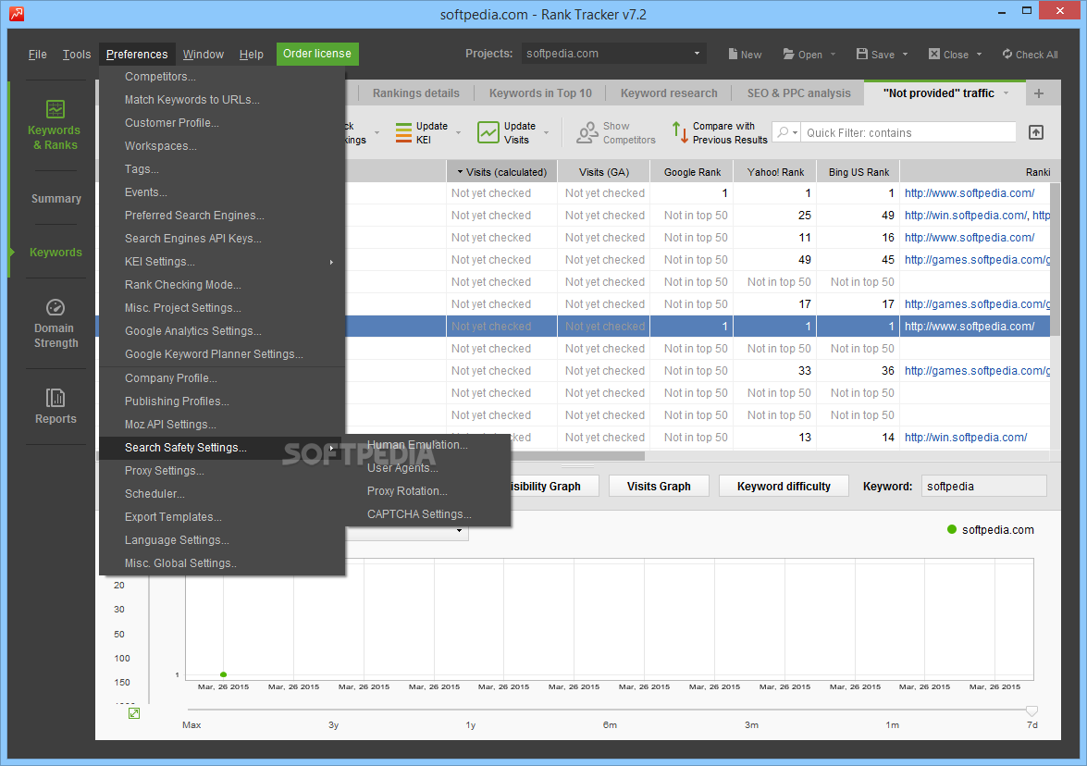Click the green data point on graph
The width and height of the screenshot is (1087, 766).
(x=223, y=674)
